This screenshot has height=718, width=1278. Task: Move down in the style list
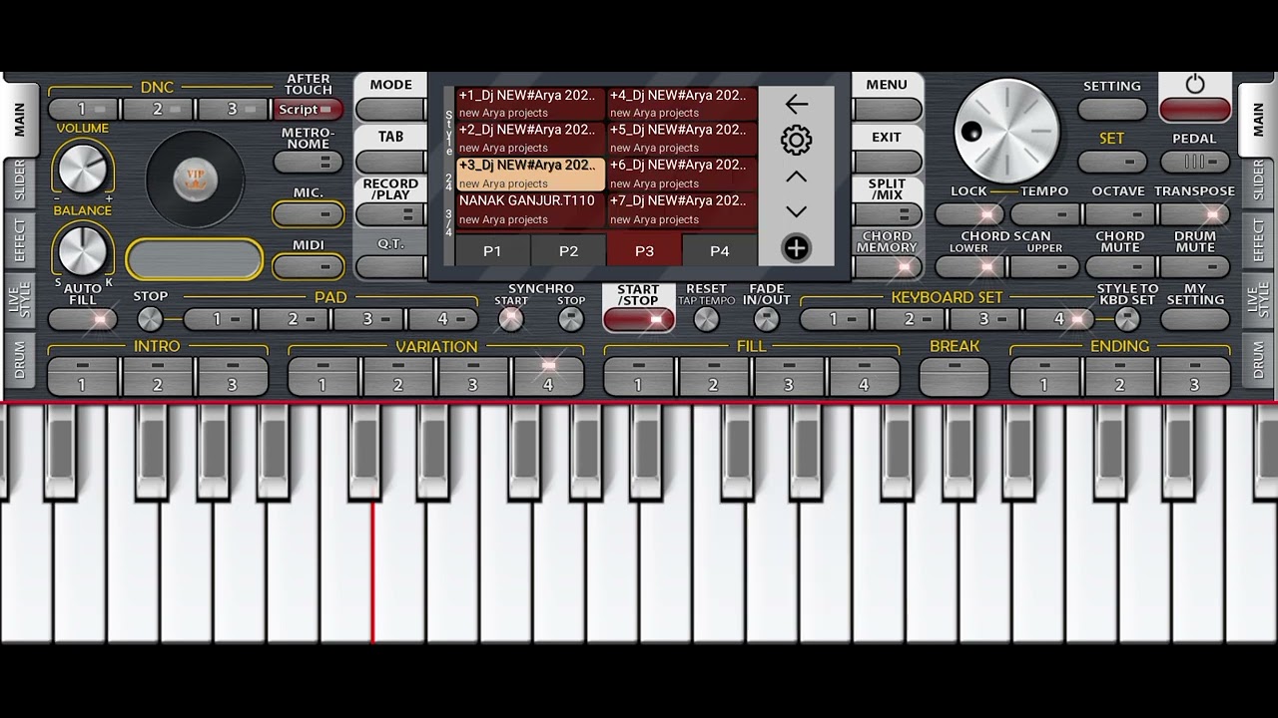tap(796, 211)
